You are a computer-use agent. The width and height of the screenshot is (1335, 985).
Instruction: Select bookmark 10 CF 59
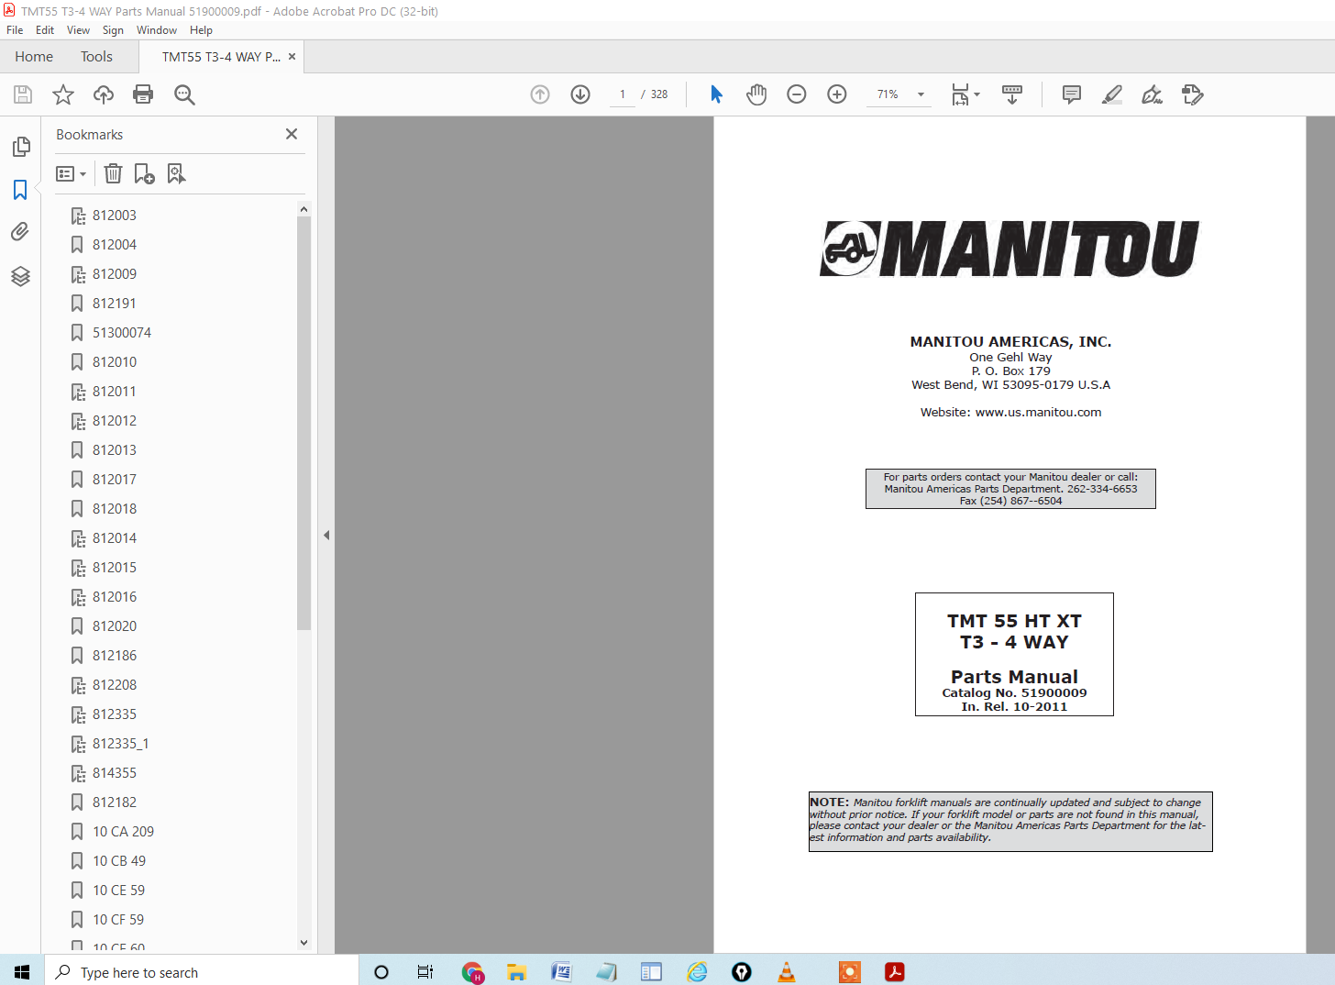point(118,920)
